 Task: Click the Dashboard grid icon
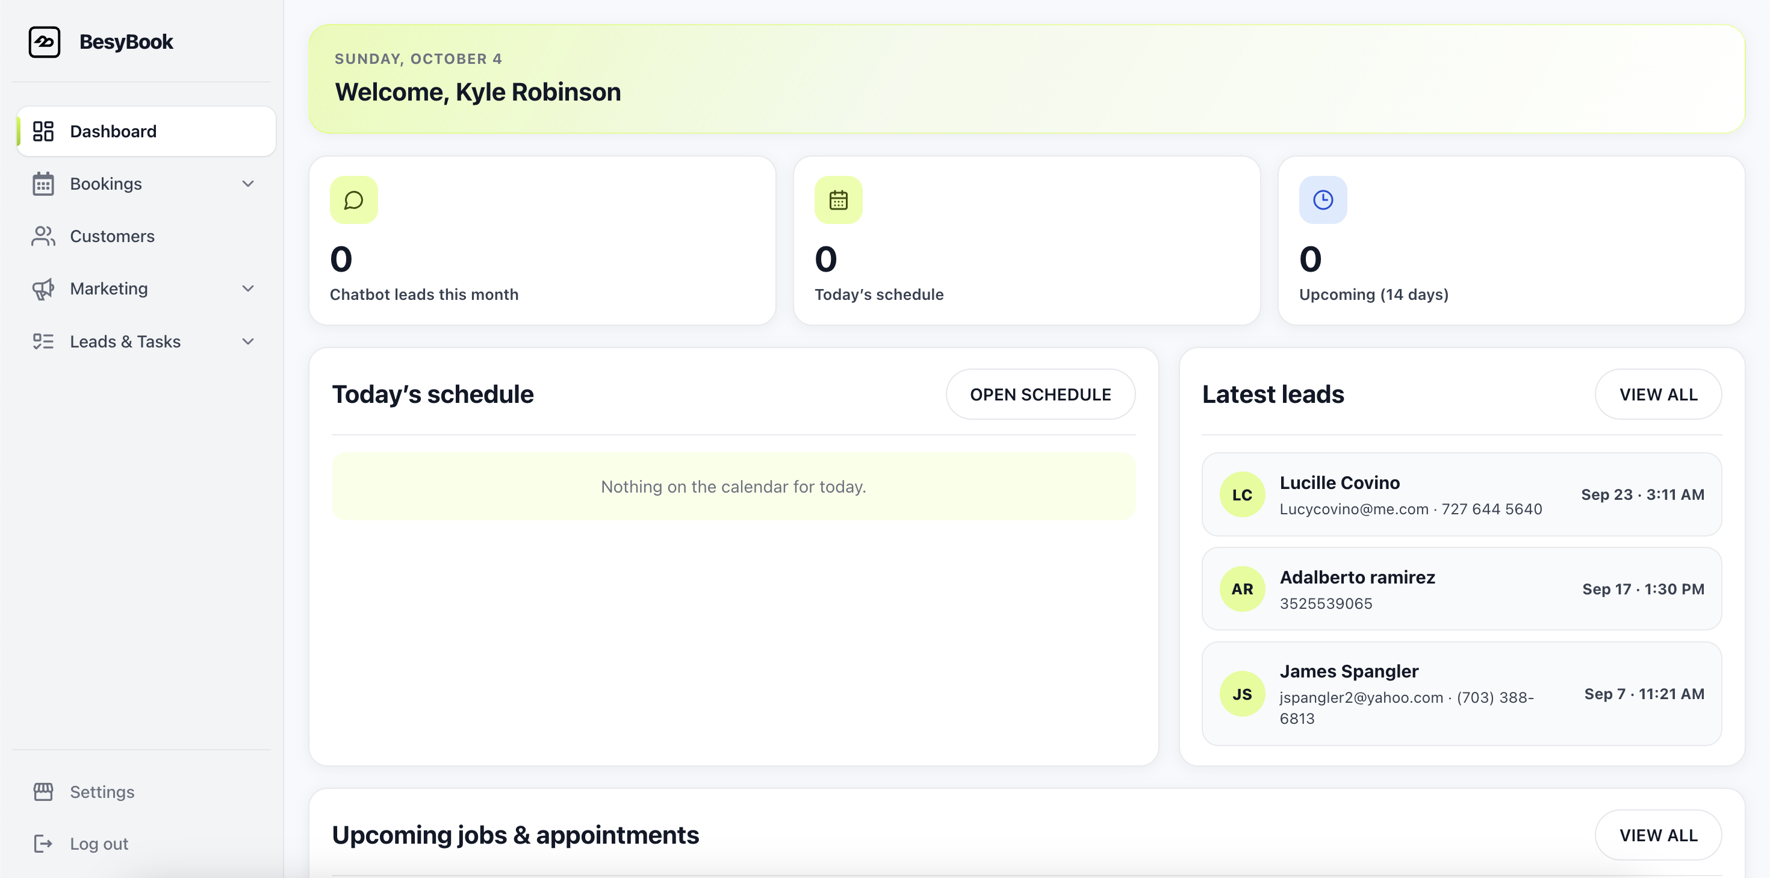43,131
